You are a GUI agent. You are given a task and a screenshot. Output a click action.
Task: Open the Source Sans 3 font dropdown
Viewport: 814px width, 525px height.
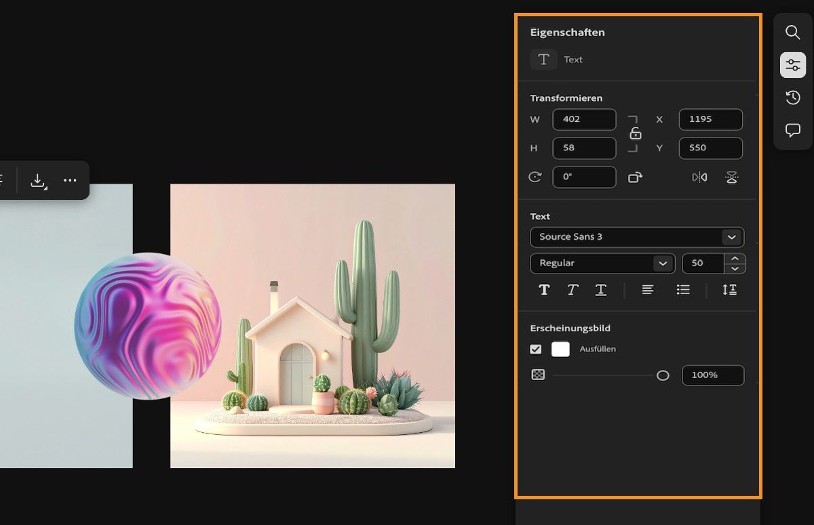637,237
